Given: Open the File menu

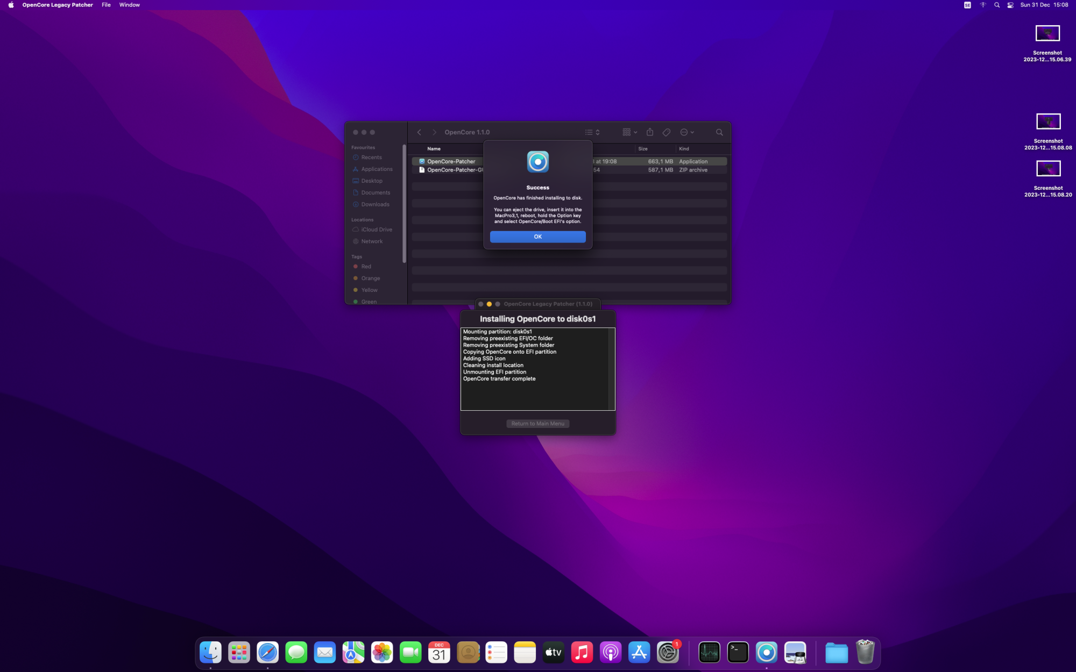Looking at the screenshot, I should 106,5.
